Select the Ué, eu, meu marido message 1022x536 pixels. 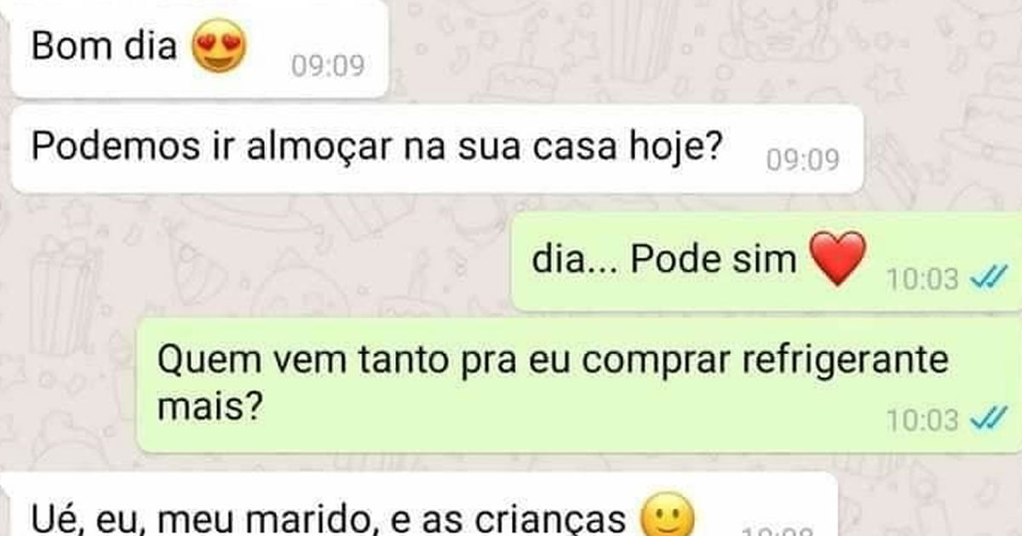tap(419, 506)
